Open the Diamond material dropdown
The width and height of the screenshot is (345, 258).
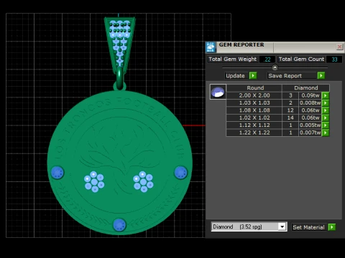point(282,226)
